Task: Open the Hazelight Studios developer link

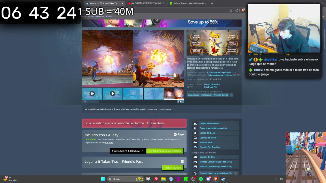Action: click(212, 84)
